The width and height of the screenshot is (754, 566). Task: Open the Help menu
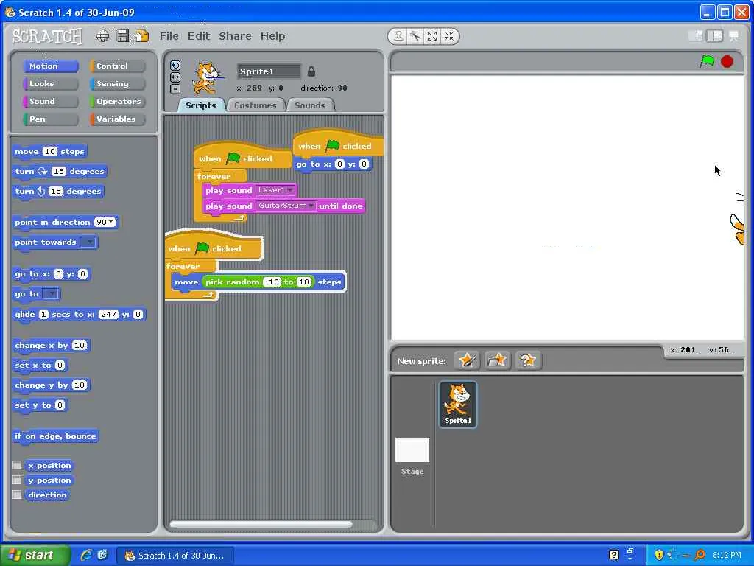pos(272,36)
